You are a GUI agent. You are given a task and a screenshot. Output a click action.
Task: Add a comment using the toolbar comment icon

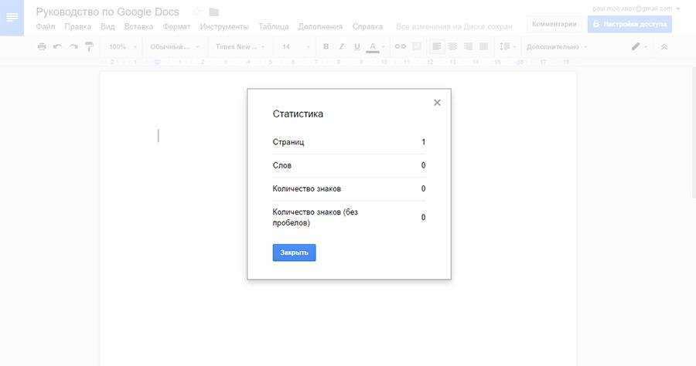coord(417,46)
